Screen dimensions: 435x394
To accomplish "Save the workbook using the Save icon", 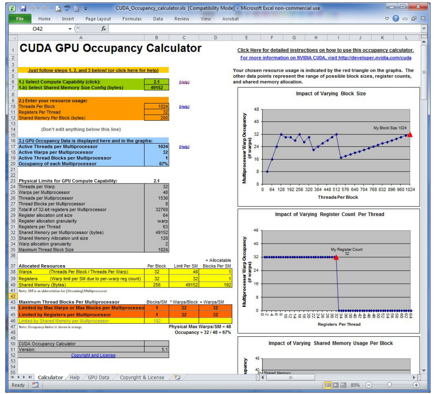I will [23, 9].
